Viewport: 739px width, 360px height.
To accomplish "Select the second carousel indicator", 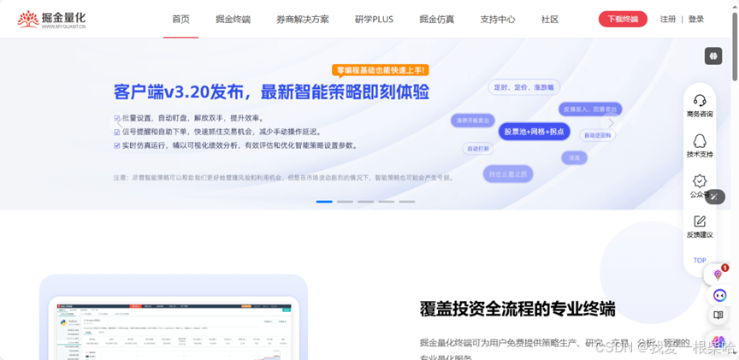I will tap(345, 202).
